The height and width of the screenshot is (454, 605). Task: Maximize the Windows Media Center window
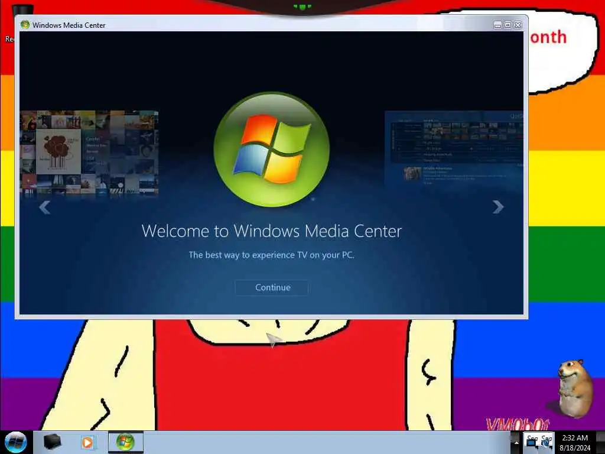click(x=508, y=25)
